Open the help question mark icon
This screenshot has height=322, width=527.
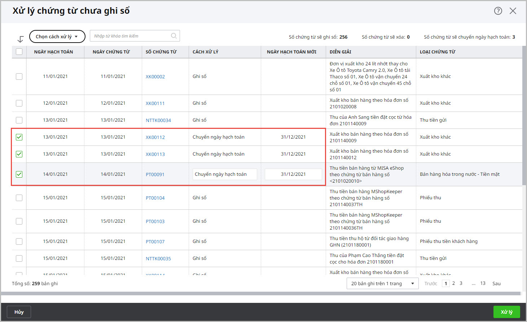click(x=498, y=11)
